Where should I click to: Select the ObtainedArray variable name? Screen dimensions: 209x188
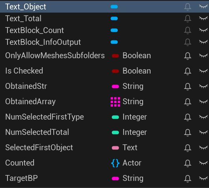[x=30, y=101]
